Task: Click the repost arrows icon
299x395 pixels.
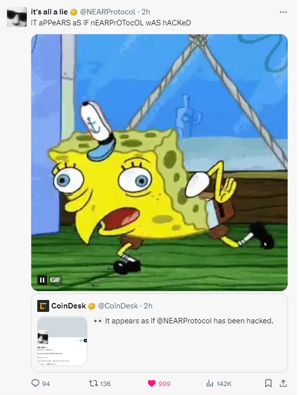Action: click(x=93, y=384)
